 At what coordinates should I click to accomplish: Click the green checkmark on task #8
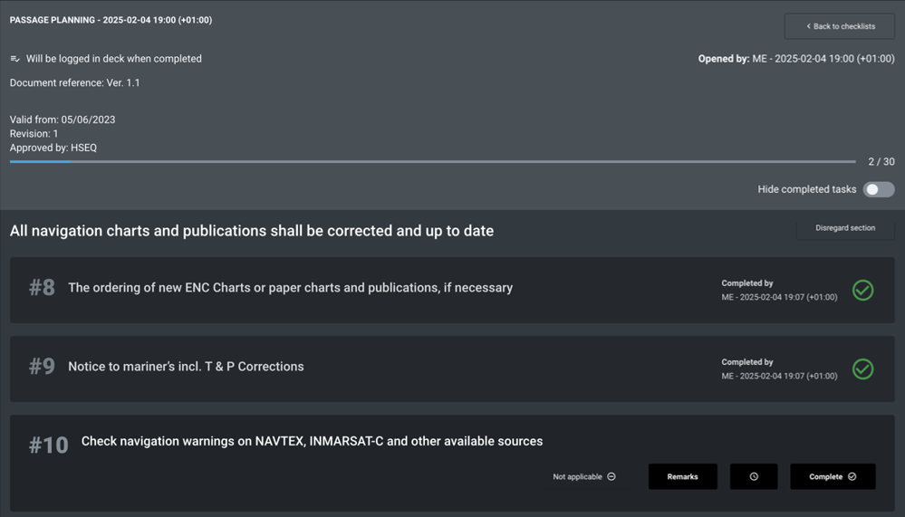point(862,290)
